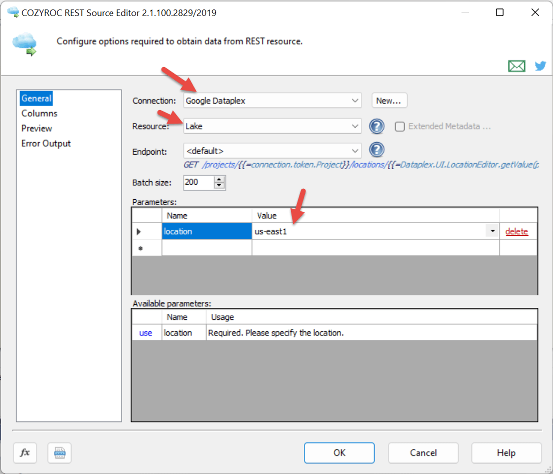Click the Cancel button
This screenshot has height=474, width=553.
pos(423,452)
